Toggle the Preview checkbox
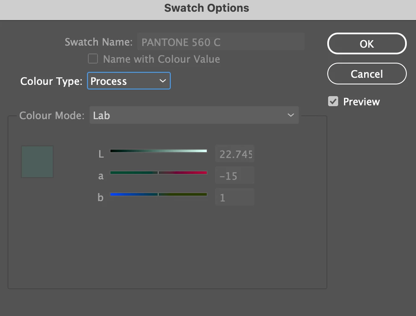Image resolution: width=416 pixels, height=316 pixels. coord(333,102)
